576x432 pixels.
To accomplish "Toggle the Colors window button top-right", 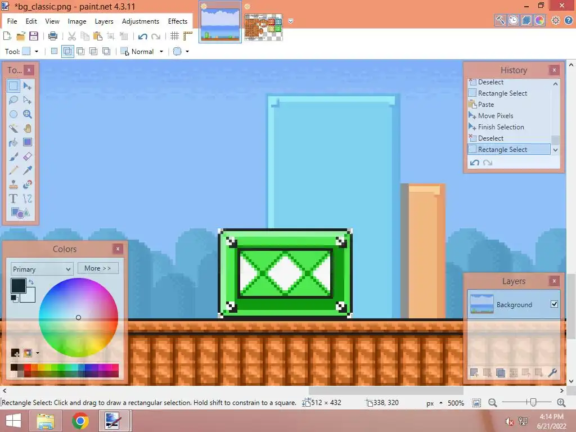I will [x=539, y=20].
